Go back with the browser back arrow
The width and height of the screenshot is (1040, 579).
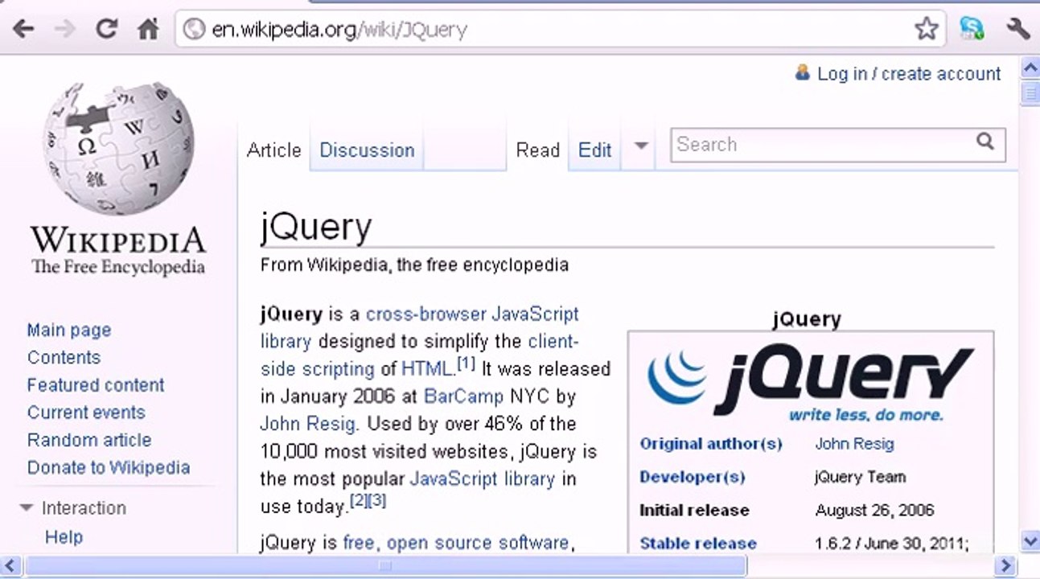click(x=23, y=30)
